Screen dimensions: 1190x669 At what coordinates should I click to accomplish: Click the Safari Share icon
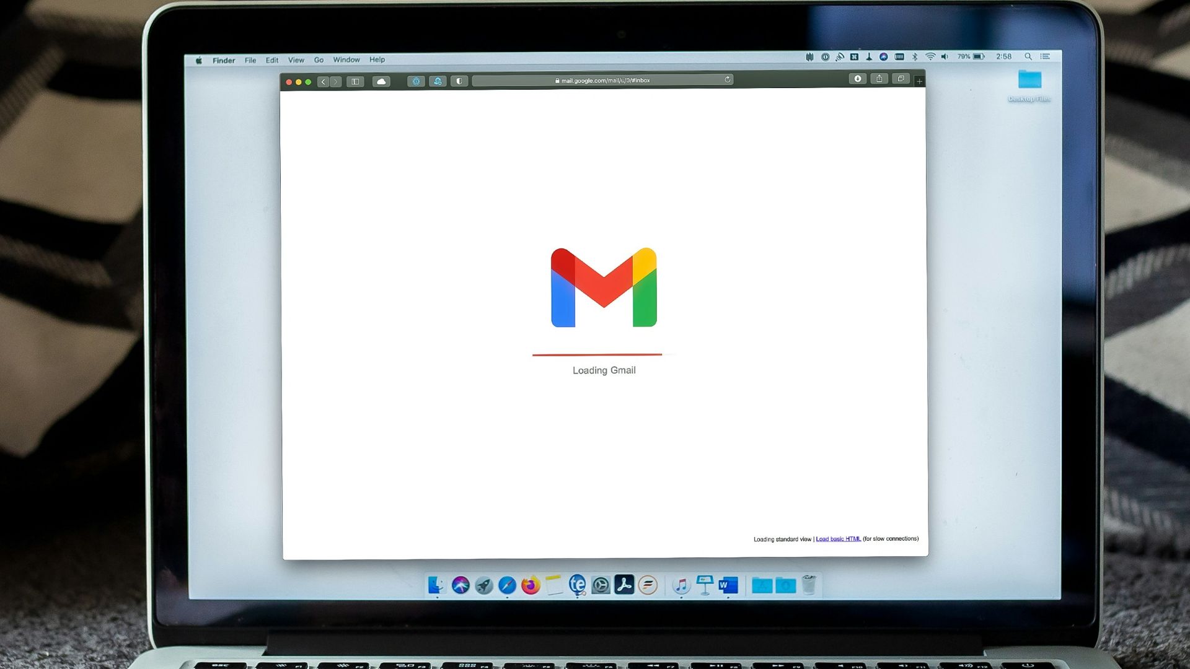click(879, 79)
